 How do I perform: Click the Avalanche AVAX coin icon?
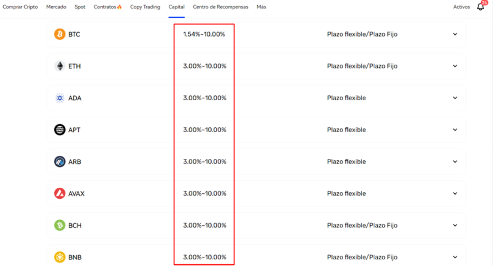pyautogui.click(x=60, y=193)
